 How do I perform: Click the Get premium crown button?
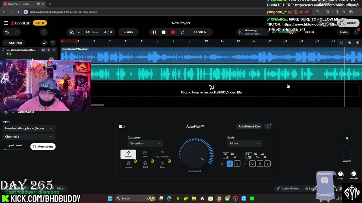[x=40, y=23]
